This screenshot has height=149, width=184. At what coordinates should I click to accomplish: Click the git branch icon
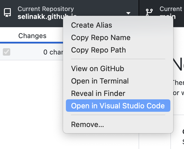149,13
